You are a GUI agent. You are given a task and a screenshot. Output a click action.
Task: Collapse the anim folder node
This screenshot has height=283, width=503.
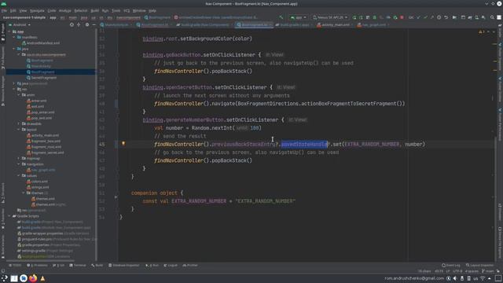[19, 95]
